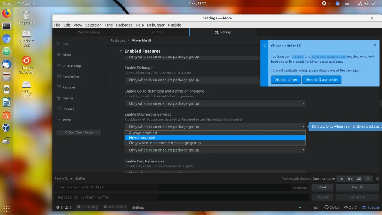Toggle whole word search option
The height and width of the screenshot is (215, 382).
point(368,179)
